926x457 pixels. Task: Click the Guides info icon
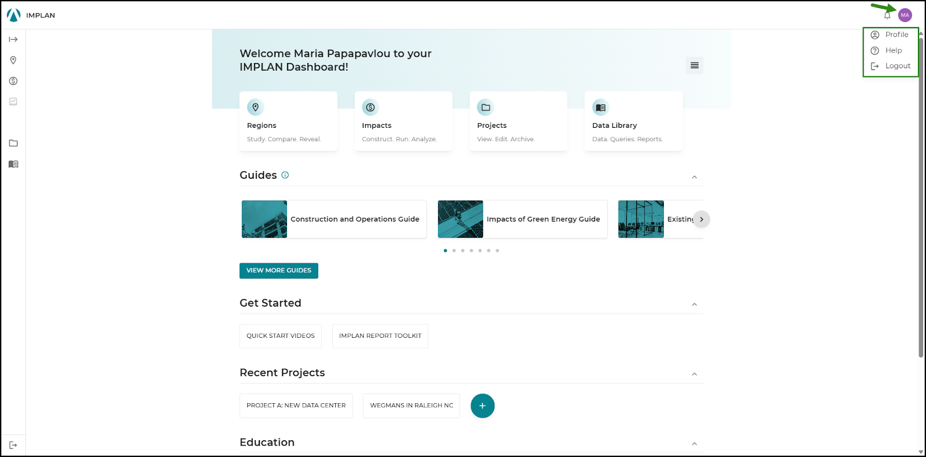tap(285, 175)
